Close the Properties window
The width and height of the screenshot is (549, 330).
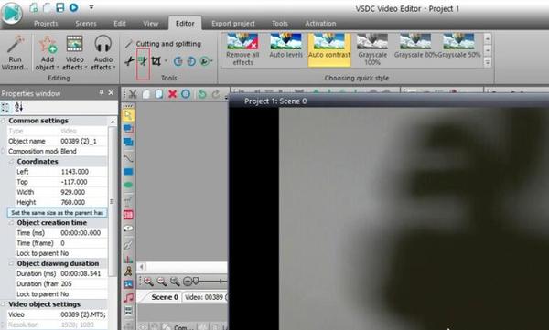point(111,92)
